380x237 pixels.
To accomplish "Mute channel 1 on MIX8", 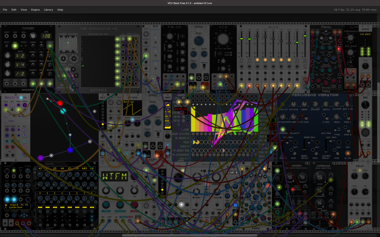I will pos(241,60).
